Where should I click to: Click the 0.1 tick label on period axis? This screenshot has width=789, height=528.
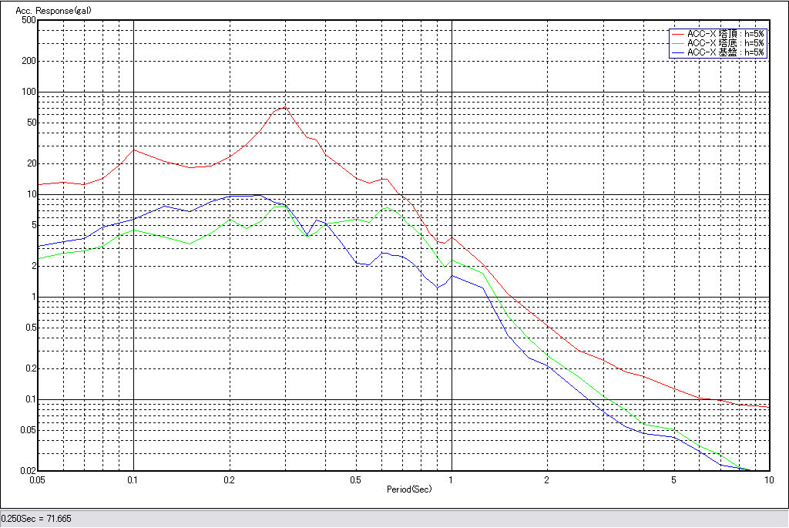click(x=133, y=479)
